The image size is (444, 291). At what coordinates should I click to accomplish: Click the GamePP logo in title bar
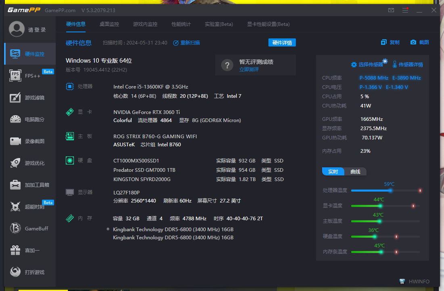tap(24, 10)
